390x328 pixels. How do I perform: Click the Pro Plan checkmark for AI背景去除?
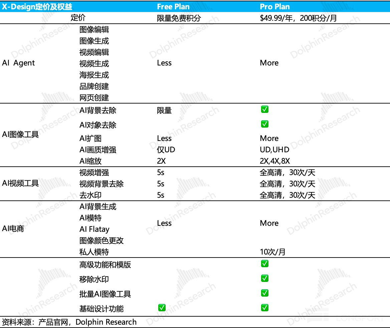tap(264, 110)
